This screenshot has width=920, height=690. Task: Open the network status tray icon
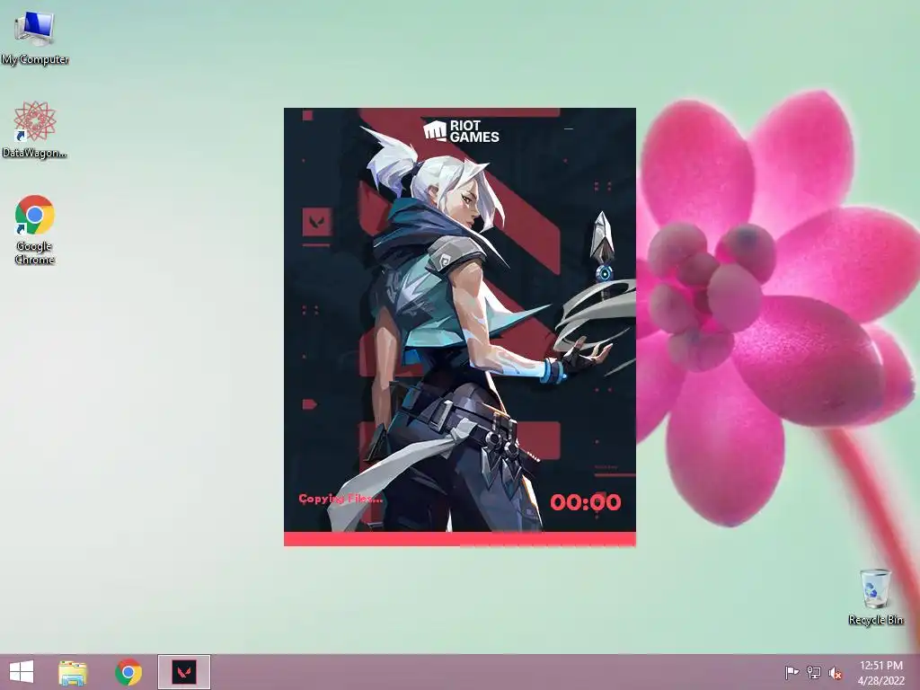(x=814, y=672)
